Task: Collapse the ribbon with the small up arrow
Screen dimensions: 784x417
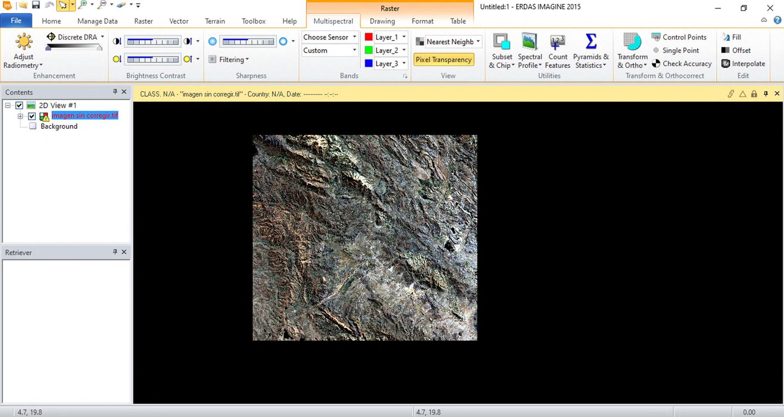Action: (x=764, y=20)
